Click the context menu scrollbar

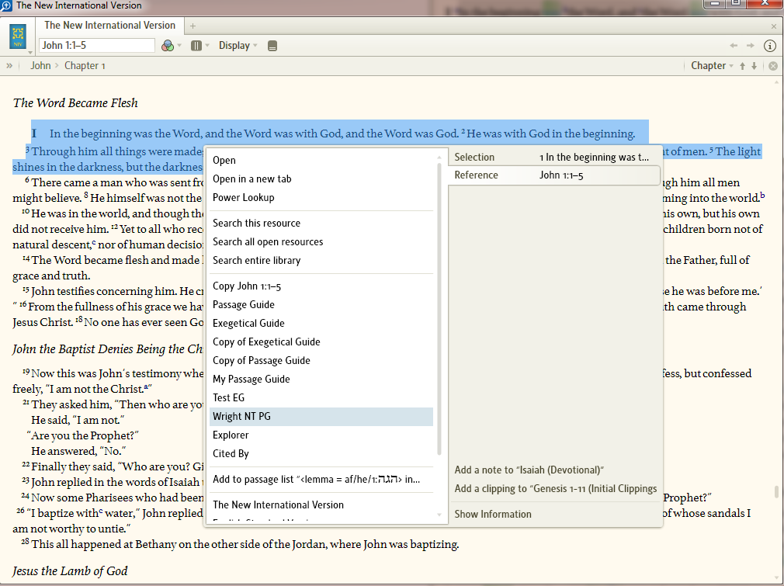[439, 308]
